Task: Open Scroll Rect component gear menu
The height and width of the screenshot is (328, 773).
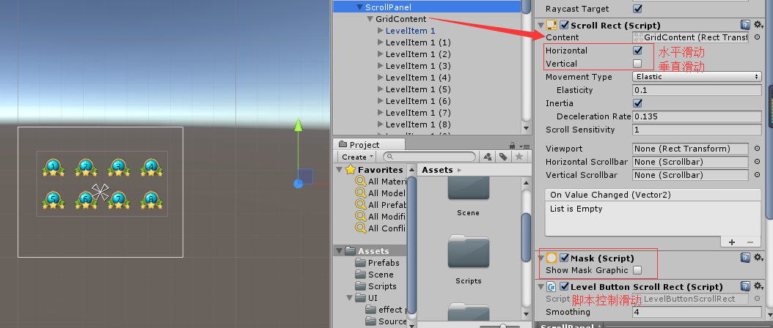Action: coord(759,25)
